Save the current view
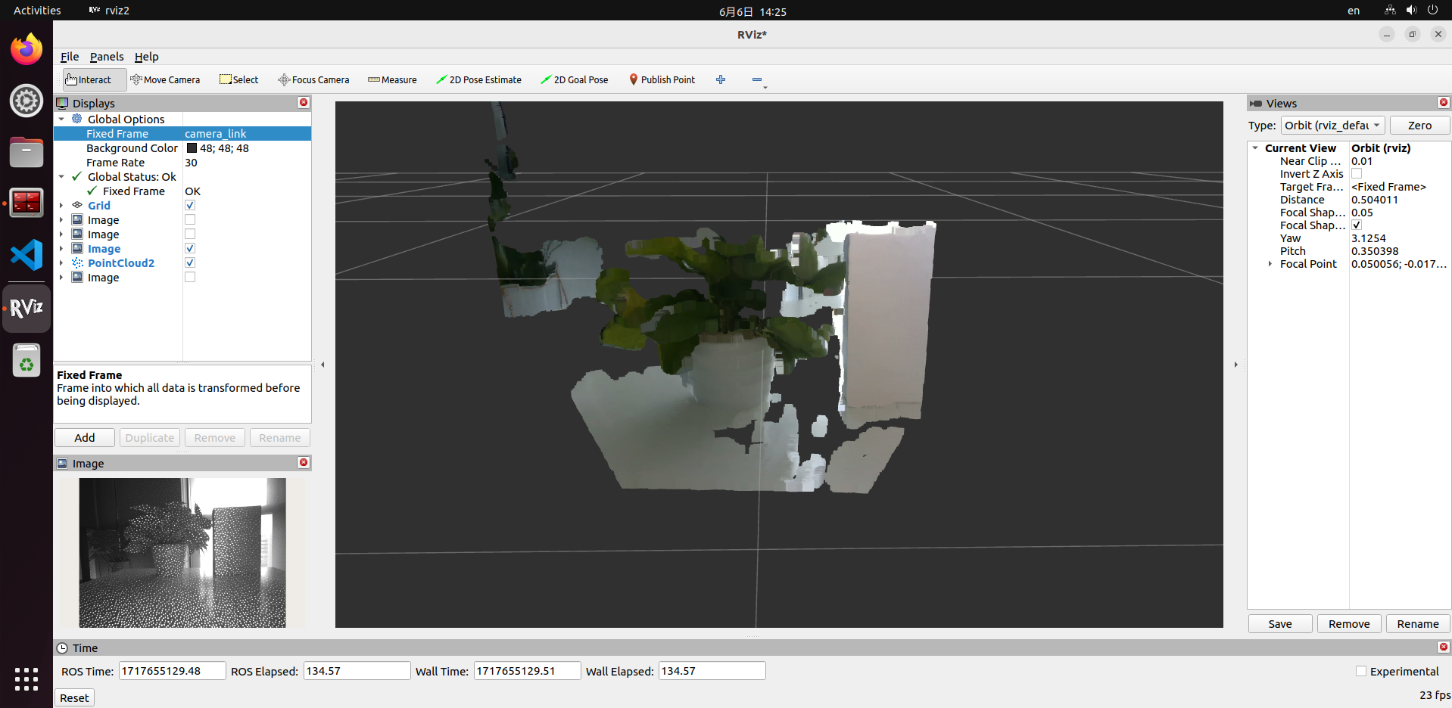 click(1280, 623)
